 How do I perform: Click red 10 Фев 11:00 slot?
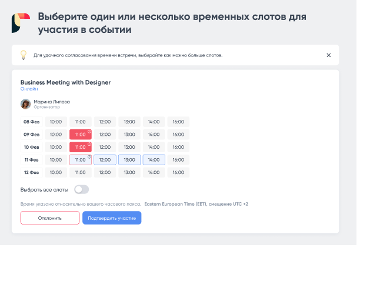[81, 147]
